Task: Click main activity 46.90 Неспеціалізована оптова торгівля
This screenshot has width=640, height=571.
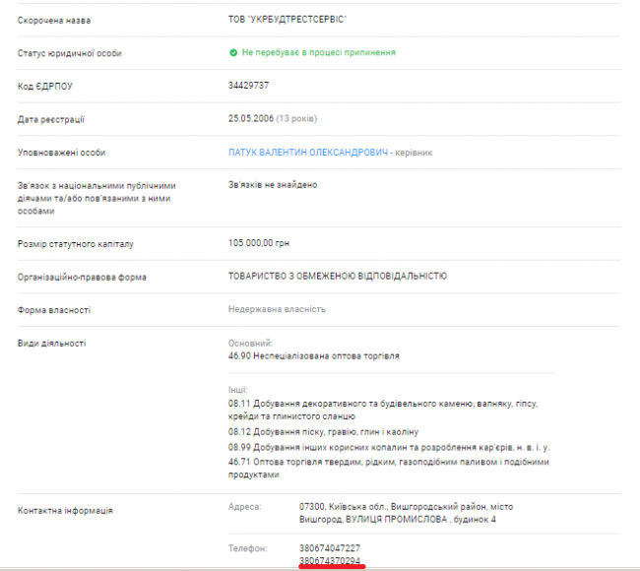Action: [x=313, y=355]
